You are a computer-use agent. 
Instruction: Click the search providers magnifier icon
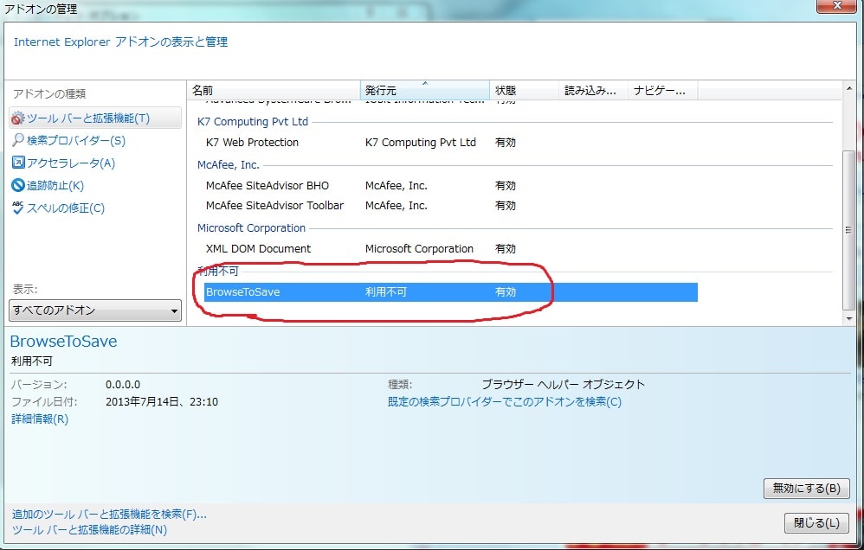17,140
